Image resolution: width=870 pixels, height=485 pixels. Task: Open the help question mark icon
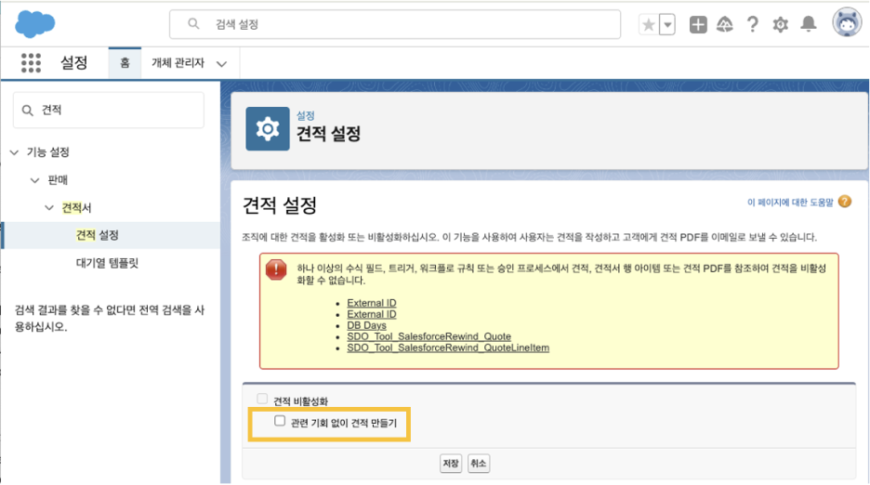752,24
